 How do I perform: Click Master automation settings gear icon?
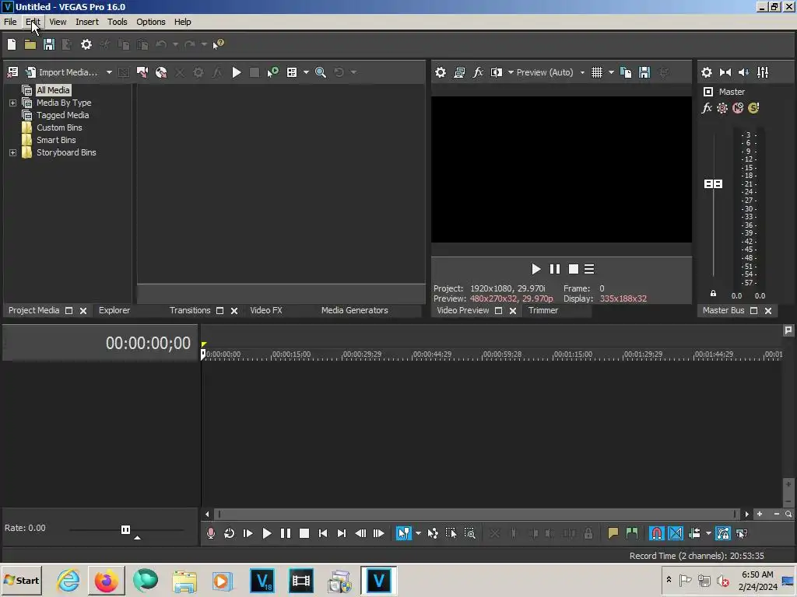(722, 108)
